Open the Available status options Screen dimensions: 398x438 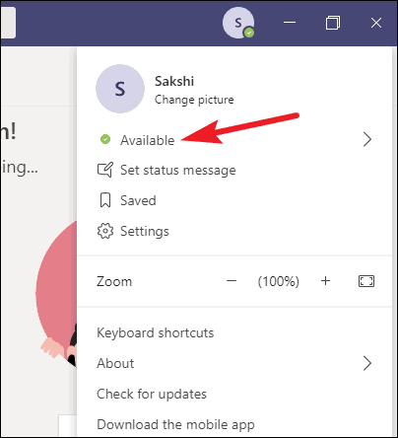coord(234,140)
